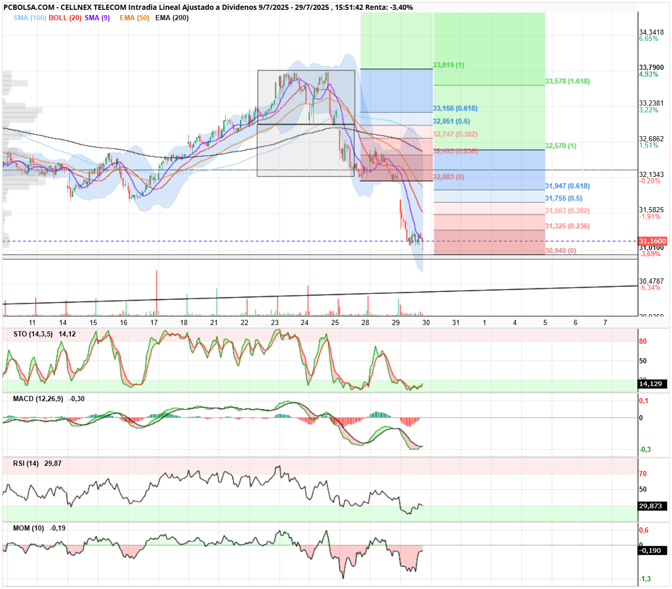
Task: Click the RSI (14) indicator title
Action: (26, 464)
